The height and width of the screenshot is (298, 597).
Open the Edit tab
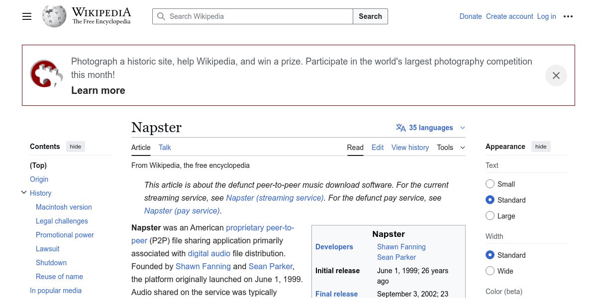(378, 148)
